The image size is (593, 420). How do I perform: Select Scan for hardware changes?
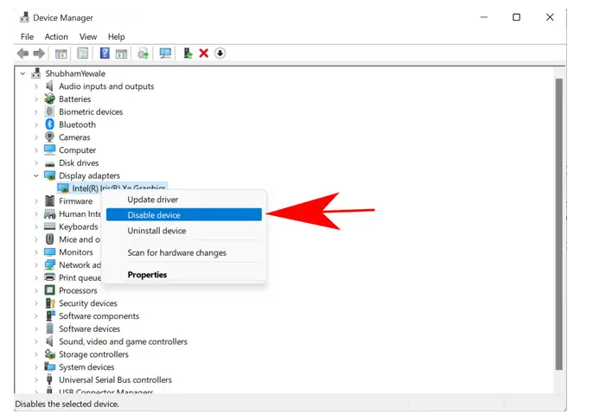[x=184, y=252]
